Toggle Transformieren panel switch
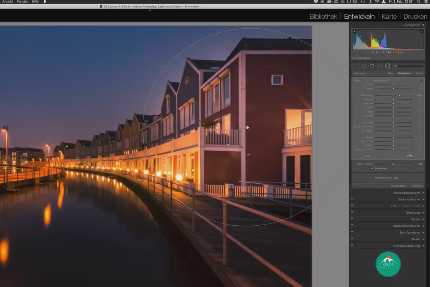430x287 pixels. (x=352, y=232)
